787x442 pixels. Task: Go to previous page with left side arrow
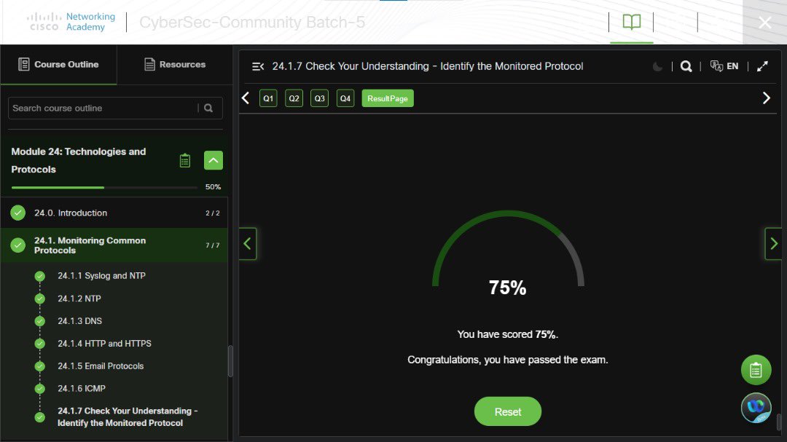248,244
